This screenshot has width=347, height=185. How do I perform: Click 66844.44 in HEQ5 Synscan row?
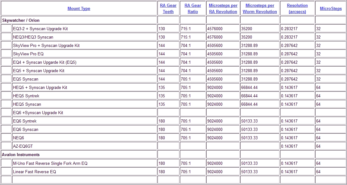(x=249, y=104)
